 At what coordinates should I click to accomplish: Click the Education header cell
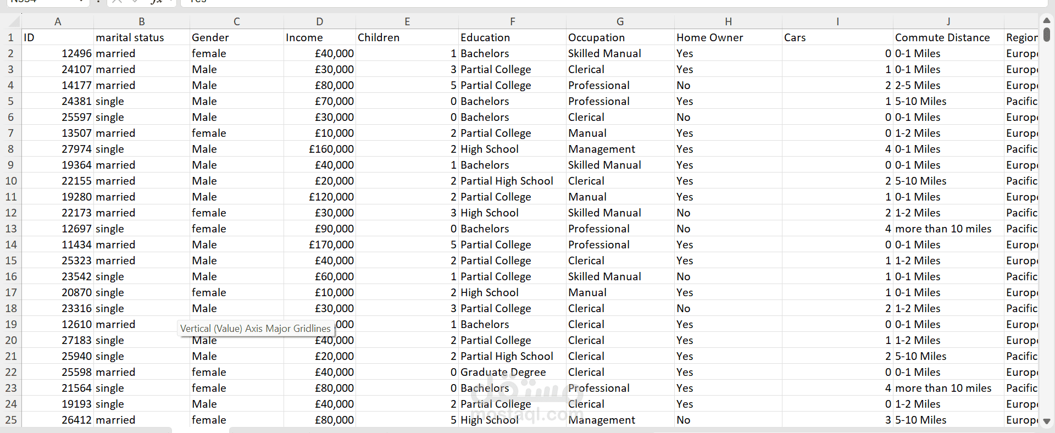click(485, 37)
